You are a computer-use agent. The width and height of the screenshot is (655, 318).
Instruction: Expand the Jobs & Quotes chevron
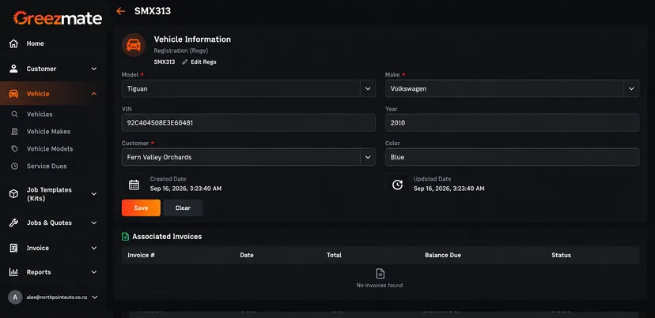94,223
